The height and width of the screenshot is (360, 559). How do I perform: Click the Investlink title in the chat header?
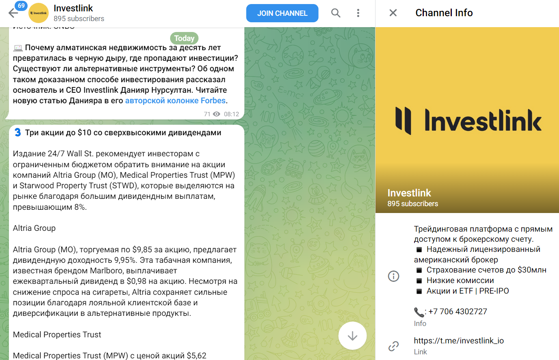click(x=73, y=8)
